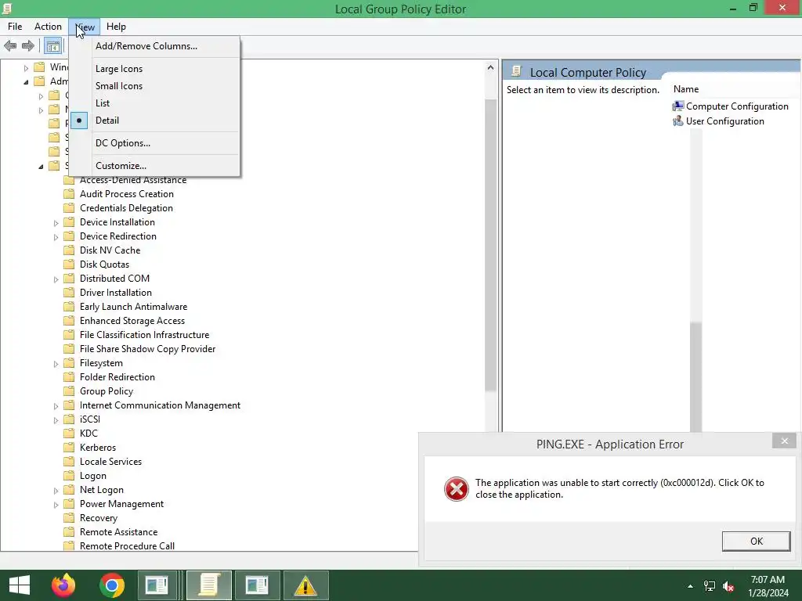
Task: Click the network tray icon
Action: (710, 586)
